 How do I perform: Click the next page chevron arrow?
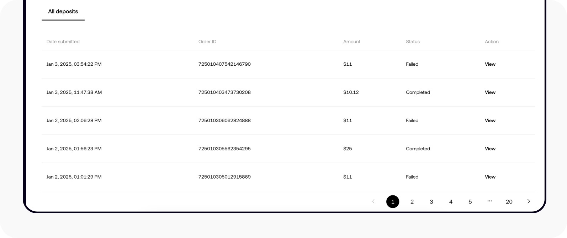[529, 201]
